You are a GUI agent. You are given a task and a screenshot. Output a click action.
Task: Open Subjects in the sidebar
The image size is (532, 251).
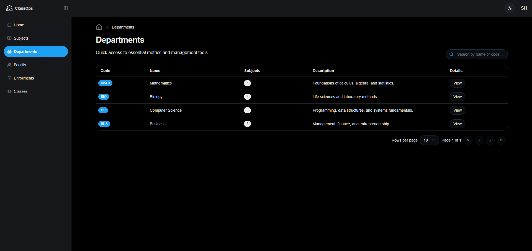tap(36, 38)
